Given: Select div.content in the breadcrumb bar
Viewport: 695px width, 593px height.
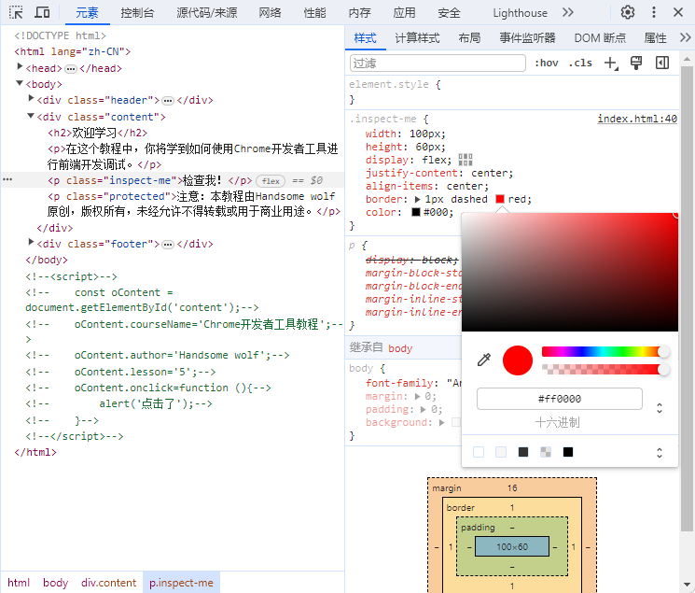Looking at the screenshot, I should (108, 583).
